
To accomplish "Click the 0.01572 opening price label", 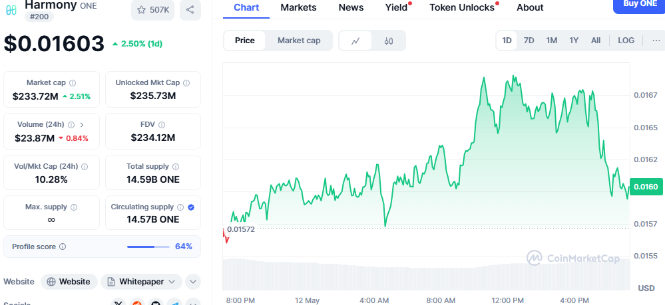I will pyautogui.click(x=241, y=229).
